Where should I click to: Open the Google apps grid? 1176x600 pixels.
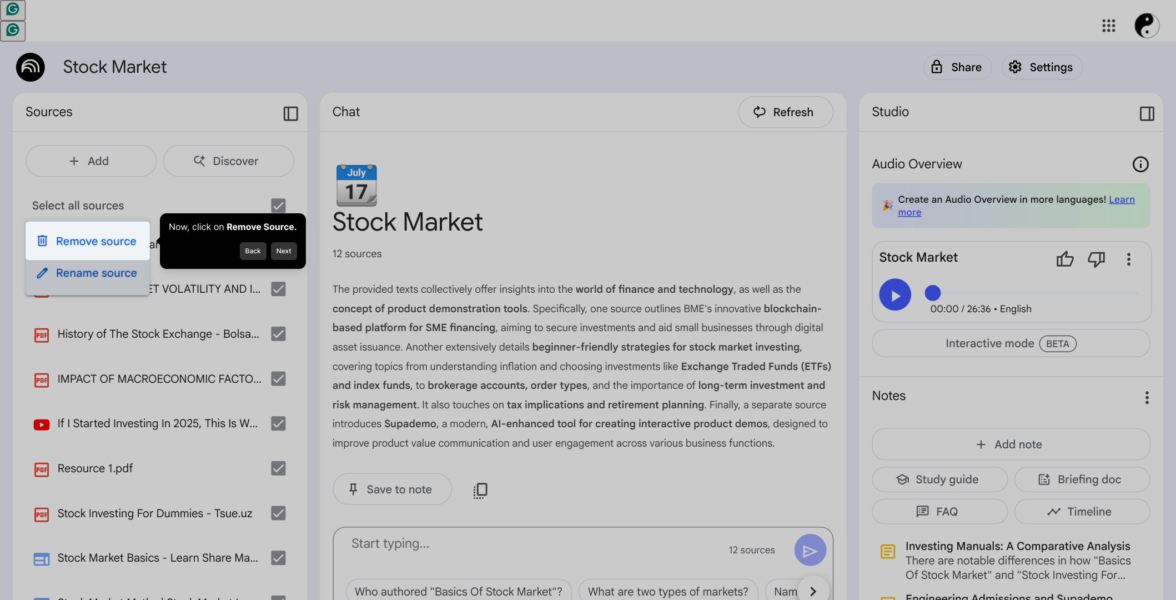tap(1108, 26)
